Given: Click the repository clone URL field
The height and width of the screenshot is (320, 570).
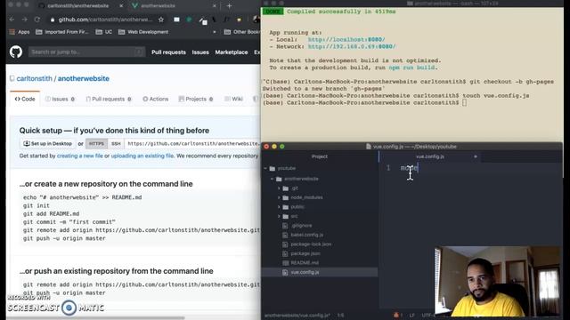Looking at the screenshot, I should click(x=192, y=144).
